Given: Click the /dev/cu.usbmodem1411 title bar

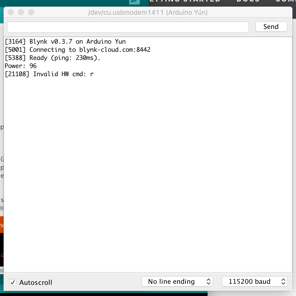Looking at the screenshot, I should (148, 12).
